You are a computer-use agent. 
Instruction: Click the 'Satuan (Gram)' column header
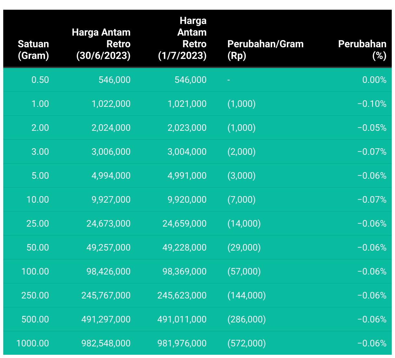(33, 50)
